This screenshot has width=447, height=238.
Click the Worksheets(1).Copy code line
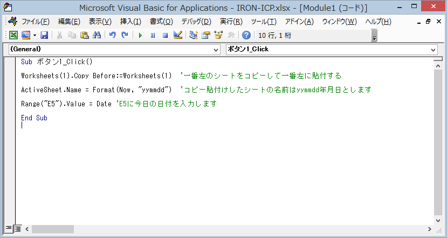pyautogui.click(x=97, y=76)
